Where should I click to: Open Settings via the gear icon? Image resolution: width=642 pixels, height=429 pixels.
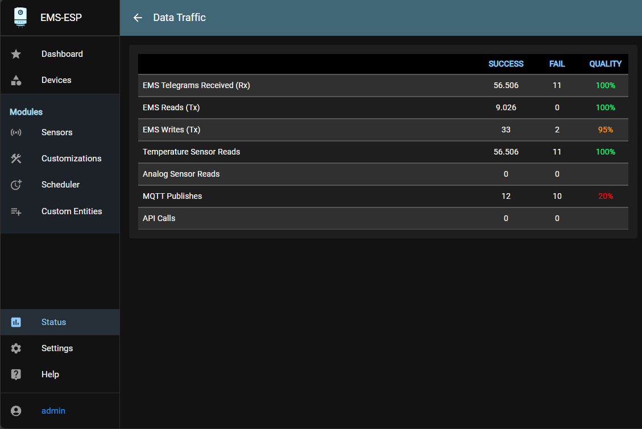pyautogui.click(x=15, y=348)
